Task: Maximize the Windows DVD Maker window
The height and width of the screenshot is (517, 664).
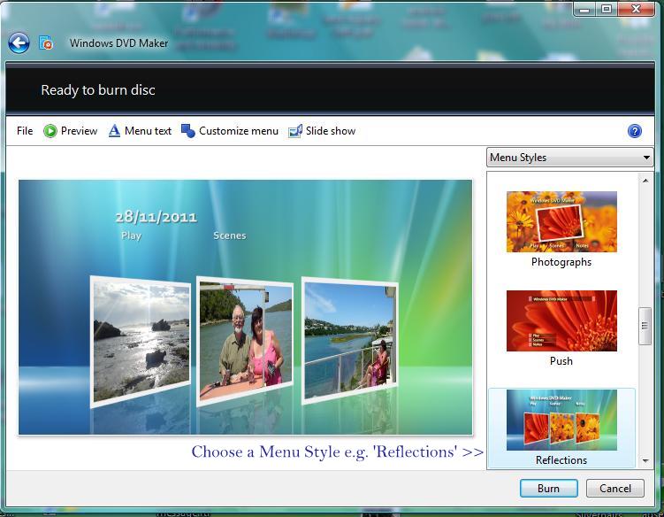Action: click(607, 9)
